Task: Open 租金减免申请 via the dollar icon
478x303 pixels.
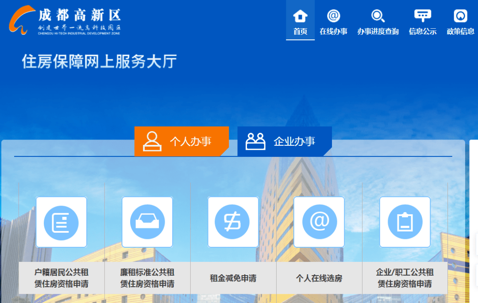Action: (233, 222)
